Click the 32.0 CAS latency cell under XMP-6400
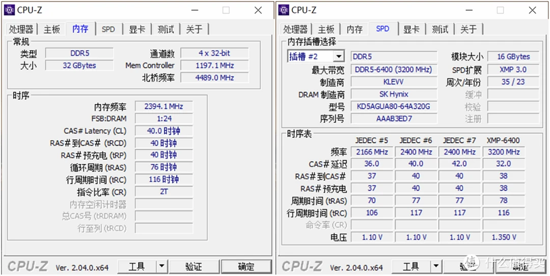The width and height of the screenshot is (550, 276). (504, 164)
